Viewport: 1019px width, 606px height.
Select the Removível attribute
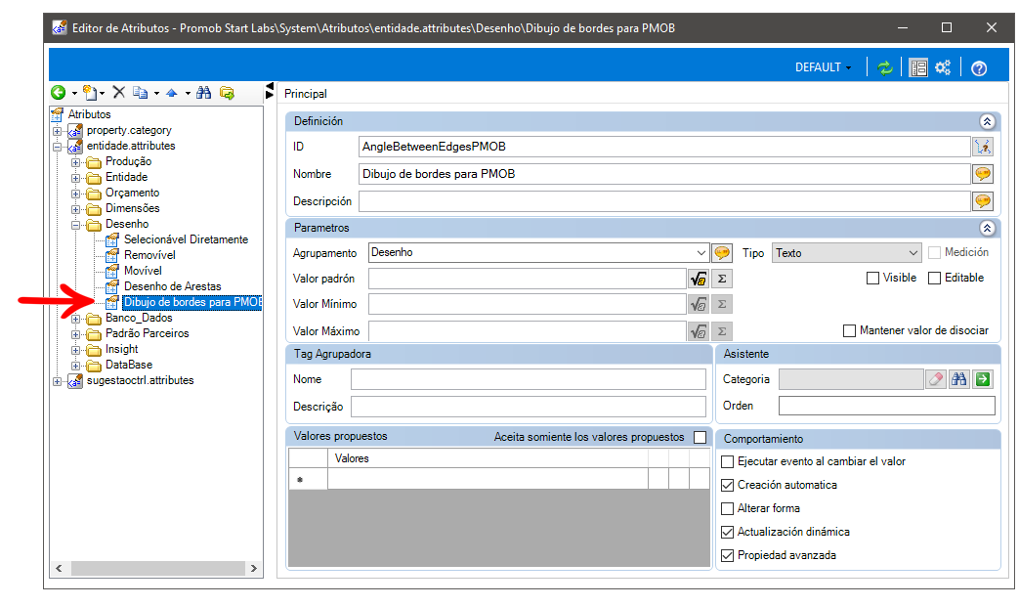(149, 255)
